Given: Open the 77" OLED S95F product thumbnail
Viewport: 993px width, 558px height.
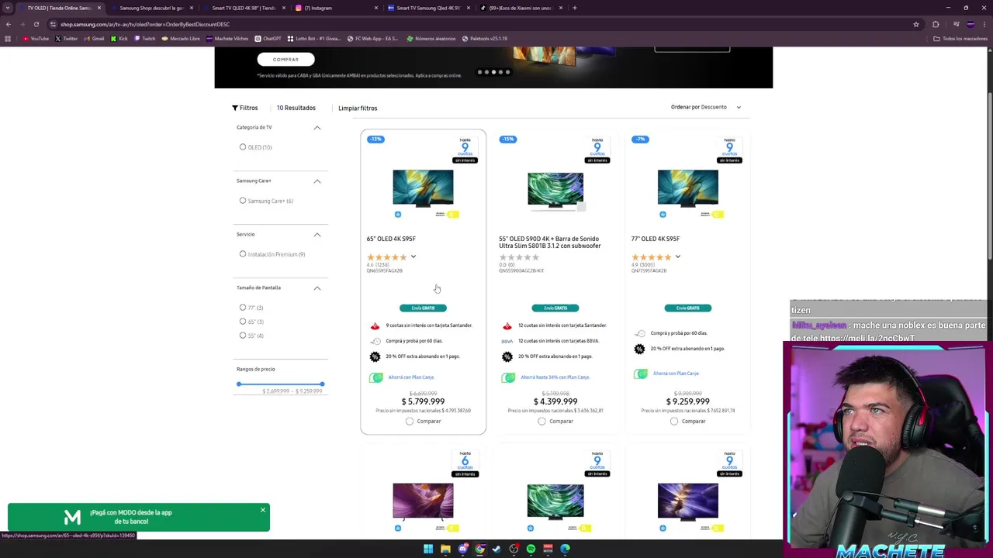Looking at the screenshot, I should point(687,189).
